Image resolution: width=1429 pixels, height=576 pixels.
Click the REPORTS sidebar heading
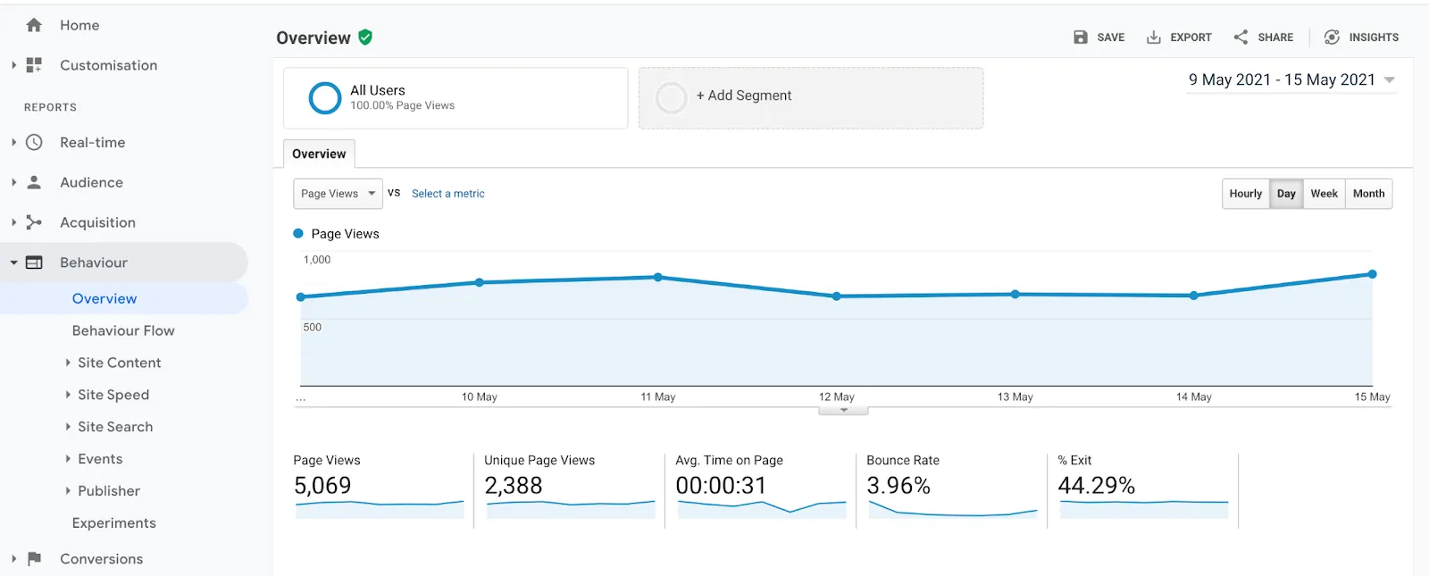[x=50, y=107]
